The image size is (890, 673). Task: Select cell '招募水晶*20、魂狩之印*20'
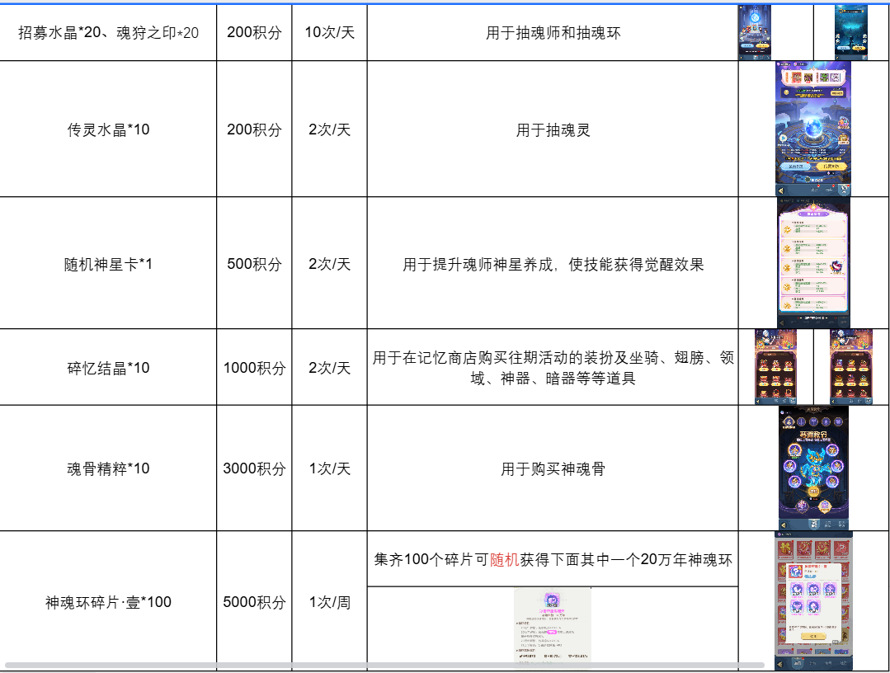pos(108,33)
